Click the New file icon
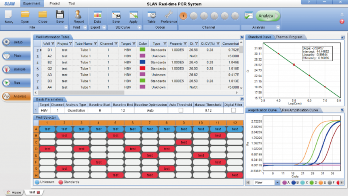Viewport: 348px width, 196px height. point(8,16)
